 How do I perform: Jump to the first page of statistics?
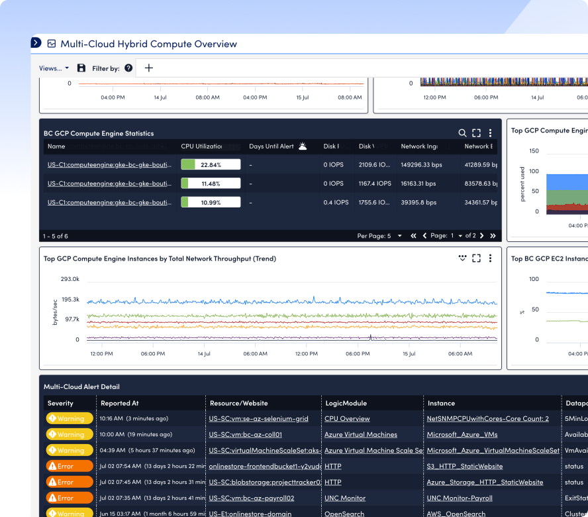(x=413, y=236)
